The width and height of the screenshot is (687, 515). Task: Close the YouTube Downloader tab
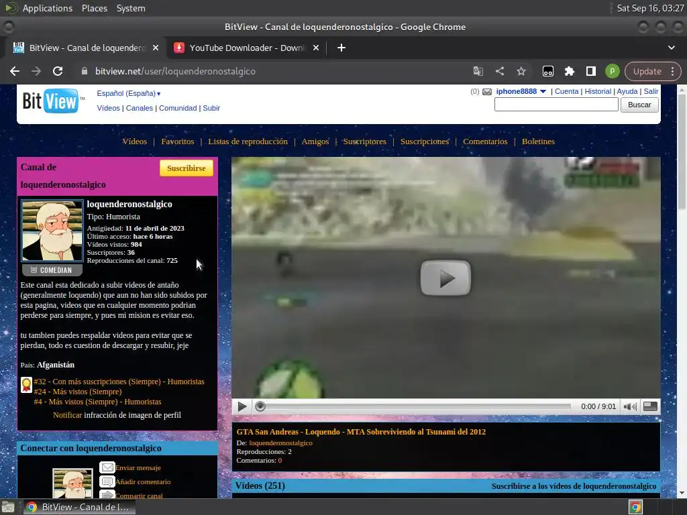coord(316,48)
